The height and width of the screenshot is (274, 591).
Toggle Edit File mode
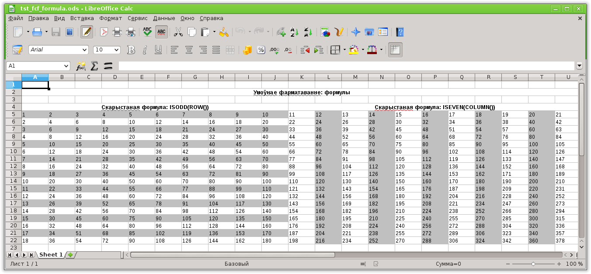tap(87, 32)
